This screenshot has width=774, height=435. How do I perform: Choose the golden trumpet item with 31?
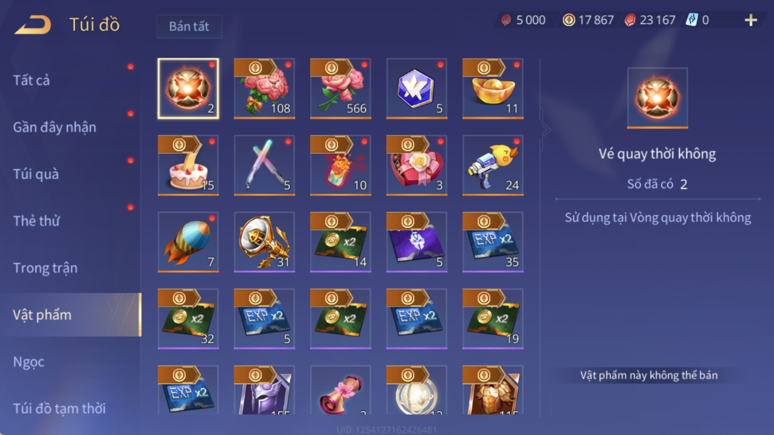[x=264, y=242]
